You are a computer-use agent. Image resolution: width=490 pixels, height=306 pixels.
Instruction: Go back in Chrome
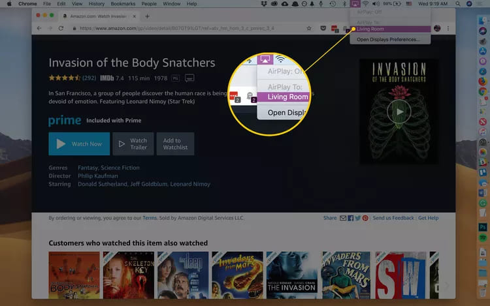39,29
